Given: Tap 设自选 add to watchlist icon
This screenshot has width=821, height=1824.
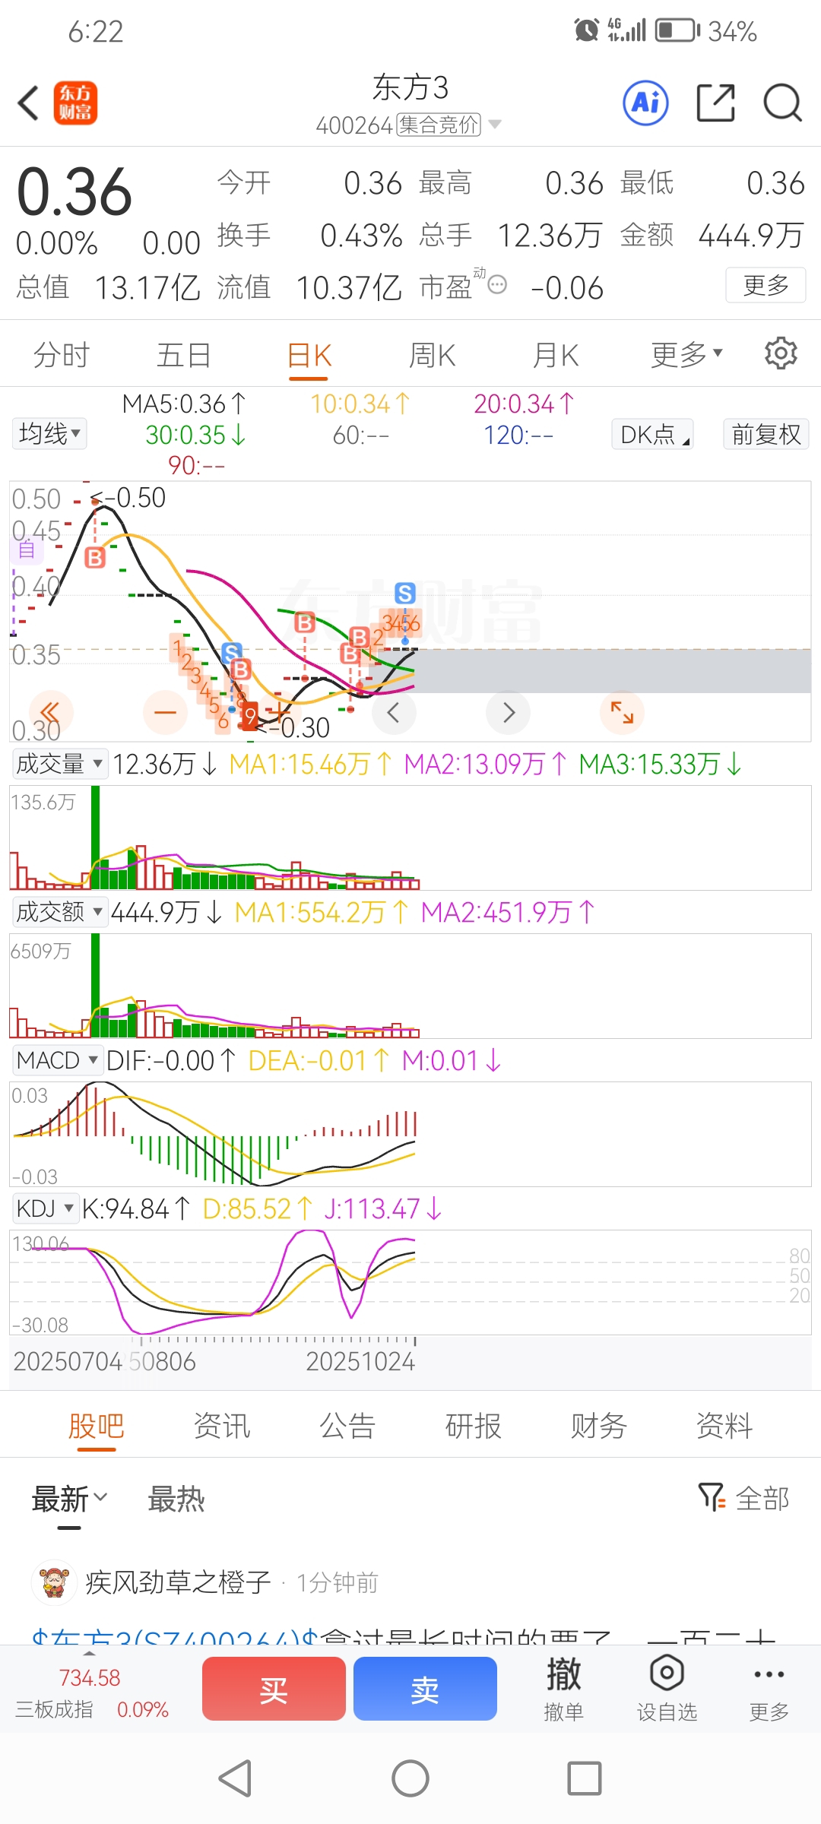Looking at the screenshot, I should pos(667,1689).
